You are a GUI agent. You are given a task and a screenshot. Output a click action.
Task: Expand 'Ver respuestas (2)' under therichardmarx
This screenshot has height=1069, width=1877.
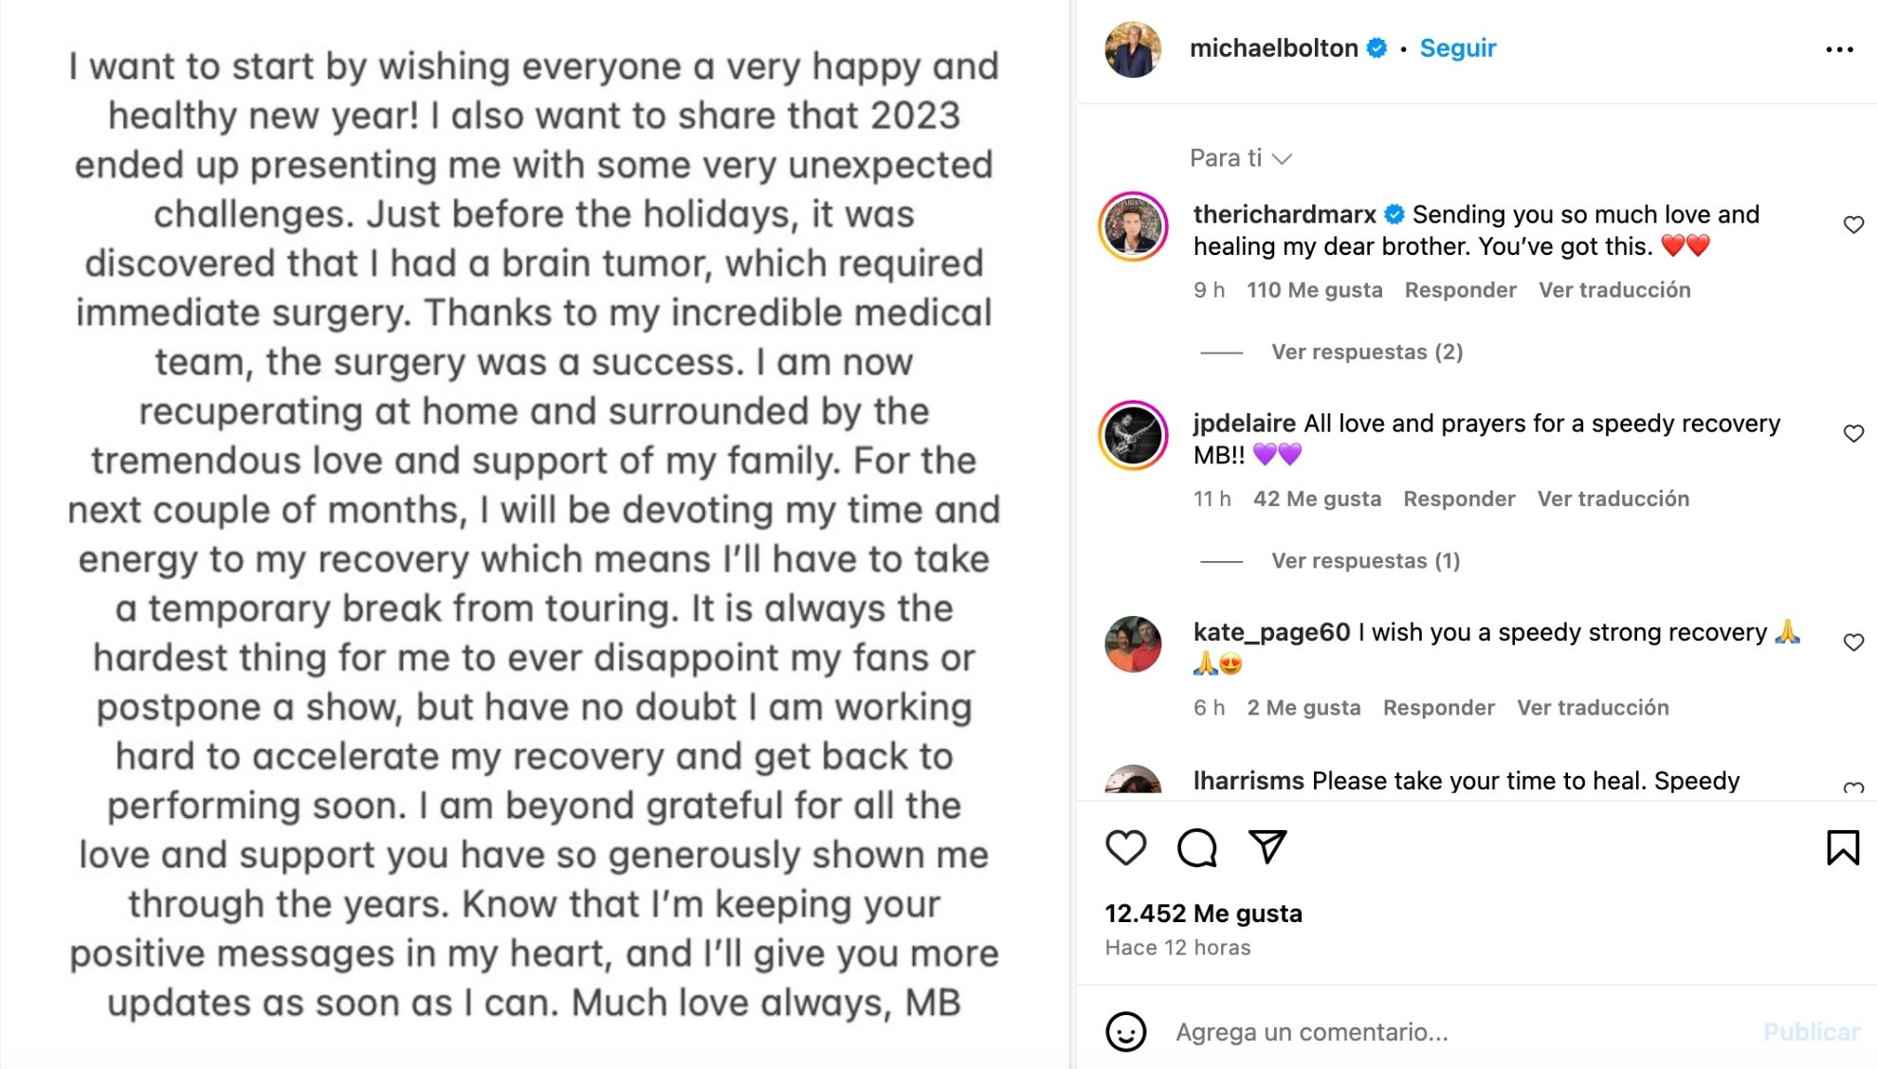click(x=1366, y=353)
